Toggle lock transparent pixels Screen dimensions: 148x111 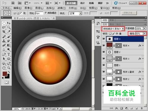[x=110, y=34]
